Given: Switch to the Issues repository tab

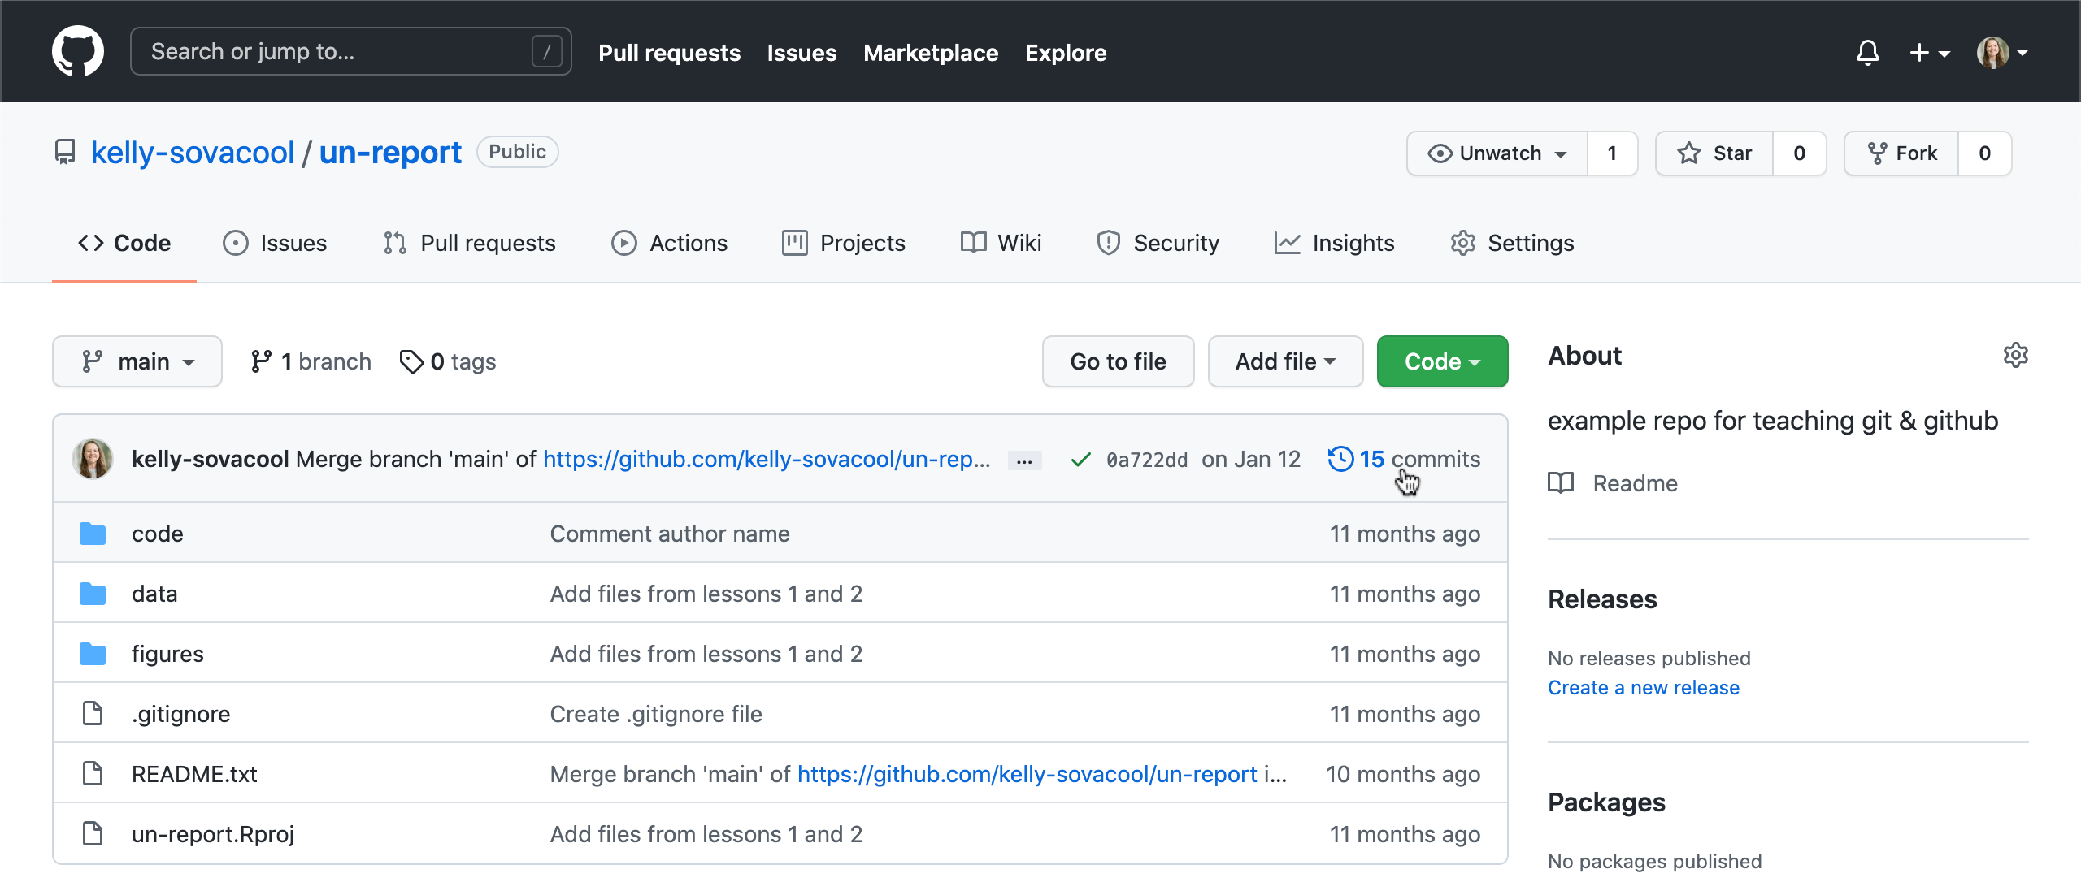Looking at the screenshot, I should 275,243.
